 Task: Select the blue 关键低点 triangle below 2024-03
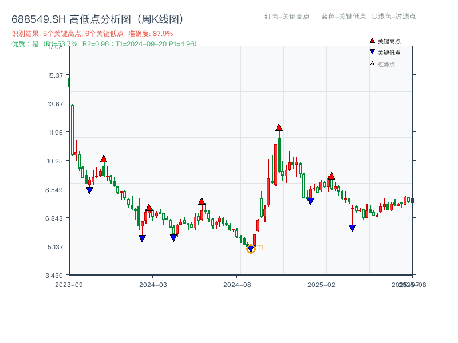142,238
